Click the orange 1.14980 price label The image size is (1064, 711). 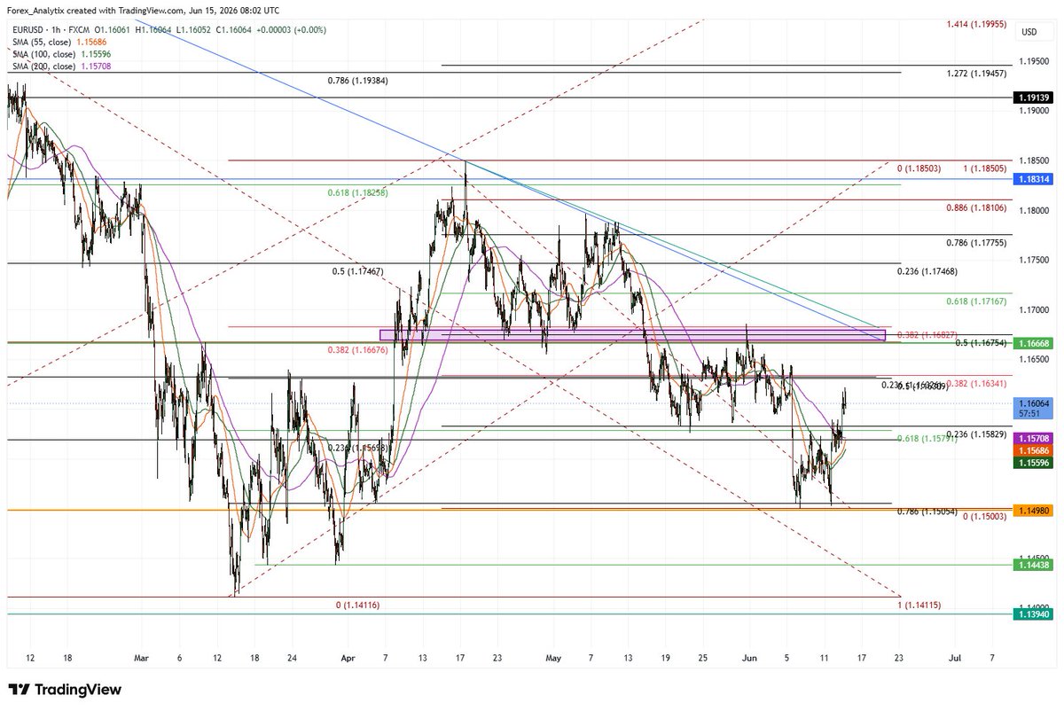[x=1034, y=510]
